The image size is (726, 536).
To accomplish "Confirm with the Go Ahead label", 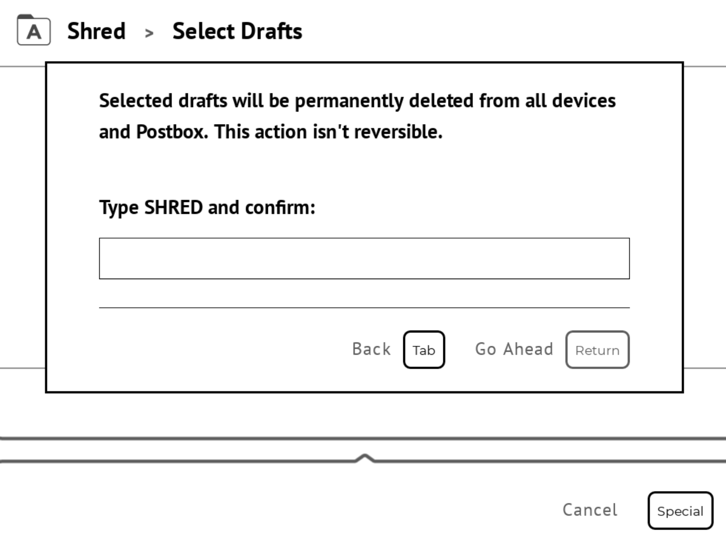I will (514, 349).
